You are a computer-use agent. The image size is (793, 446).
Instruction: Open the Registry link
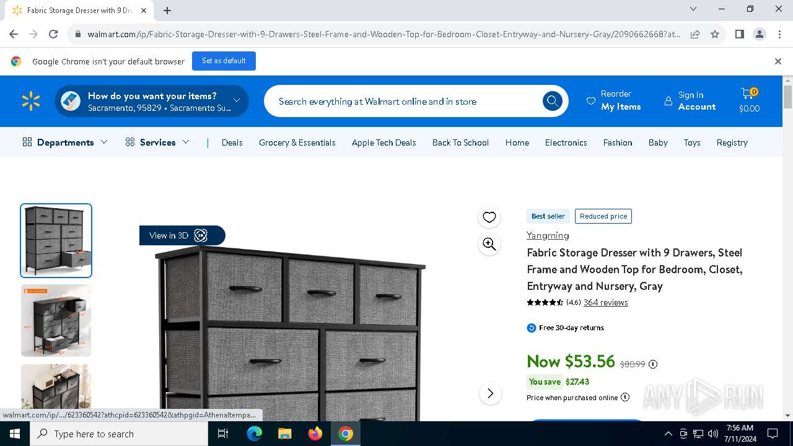[732, 142]
